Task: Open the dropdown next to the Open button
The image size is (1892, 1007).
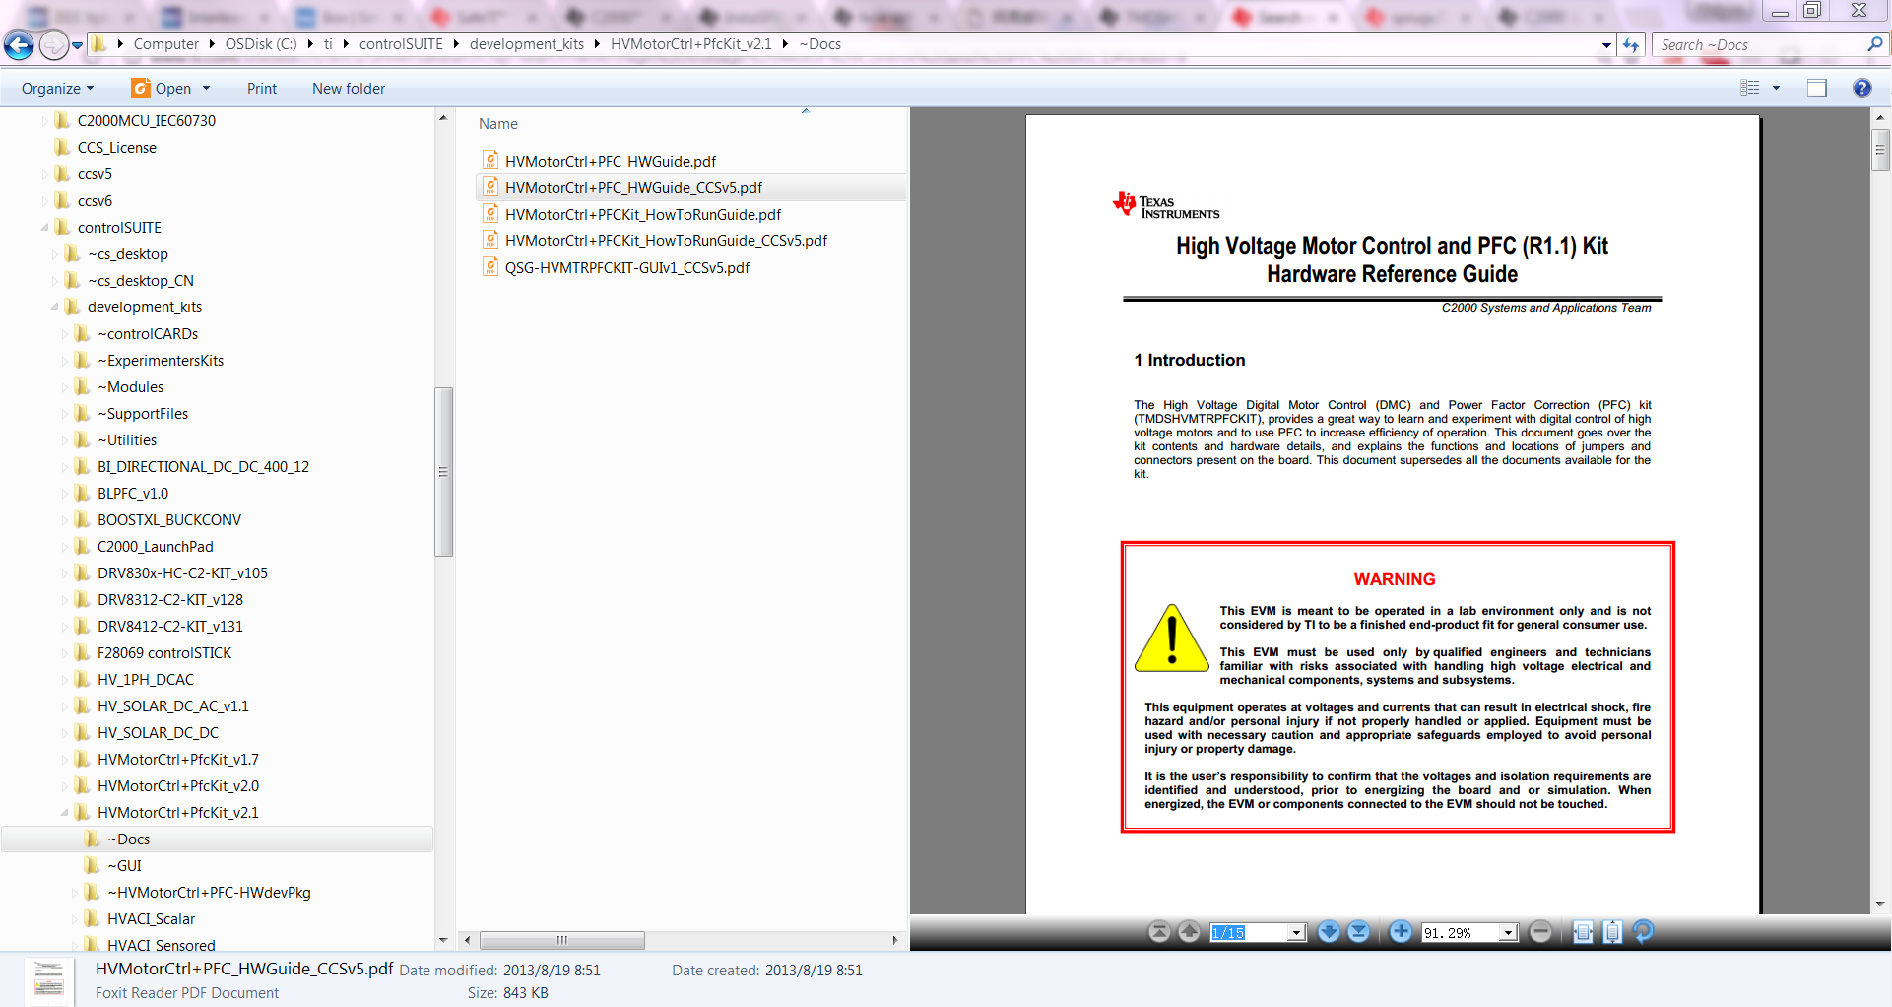Action: [206, 88]
